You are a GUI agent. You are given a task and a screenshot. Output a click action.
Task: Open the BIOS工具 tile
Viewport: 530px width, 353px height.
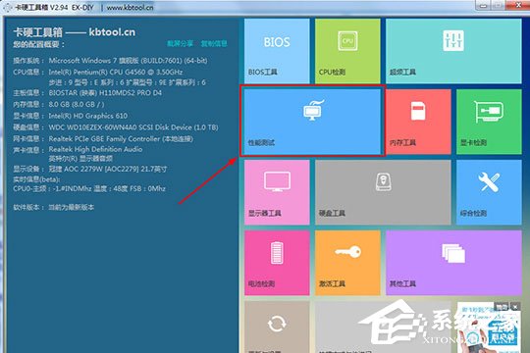[277, 51]
